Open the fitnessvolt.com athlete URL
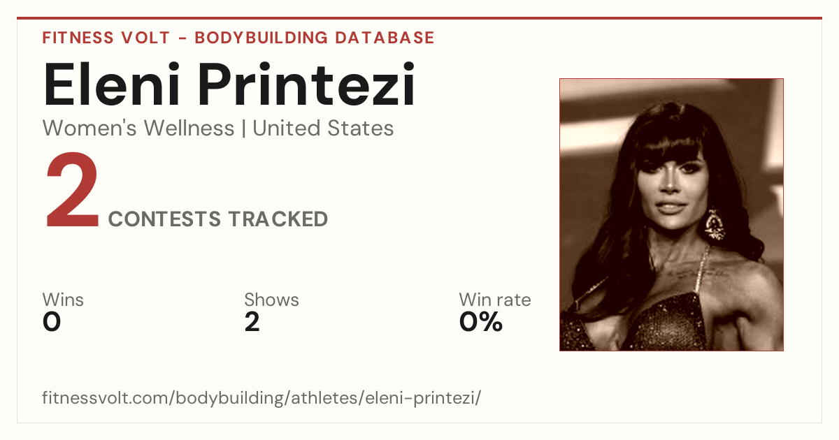This screenshot has height=440, width=839. [x=262, y=399]
